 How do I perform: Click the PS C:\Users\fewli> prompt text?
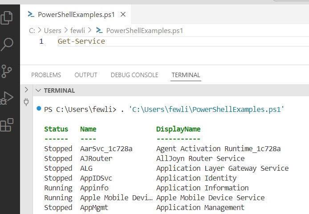pyautogui.click(x=80, y=109)
